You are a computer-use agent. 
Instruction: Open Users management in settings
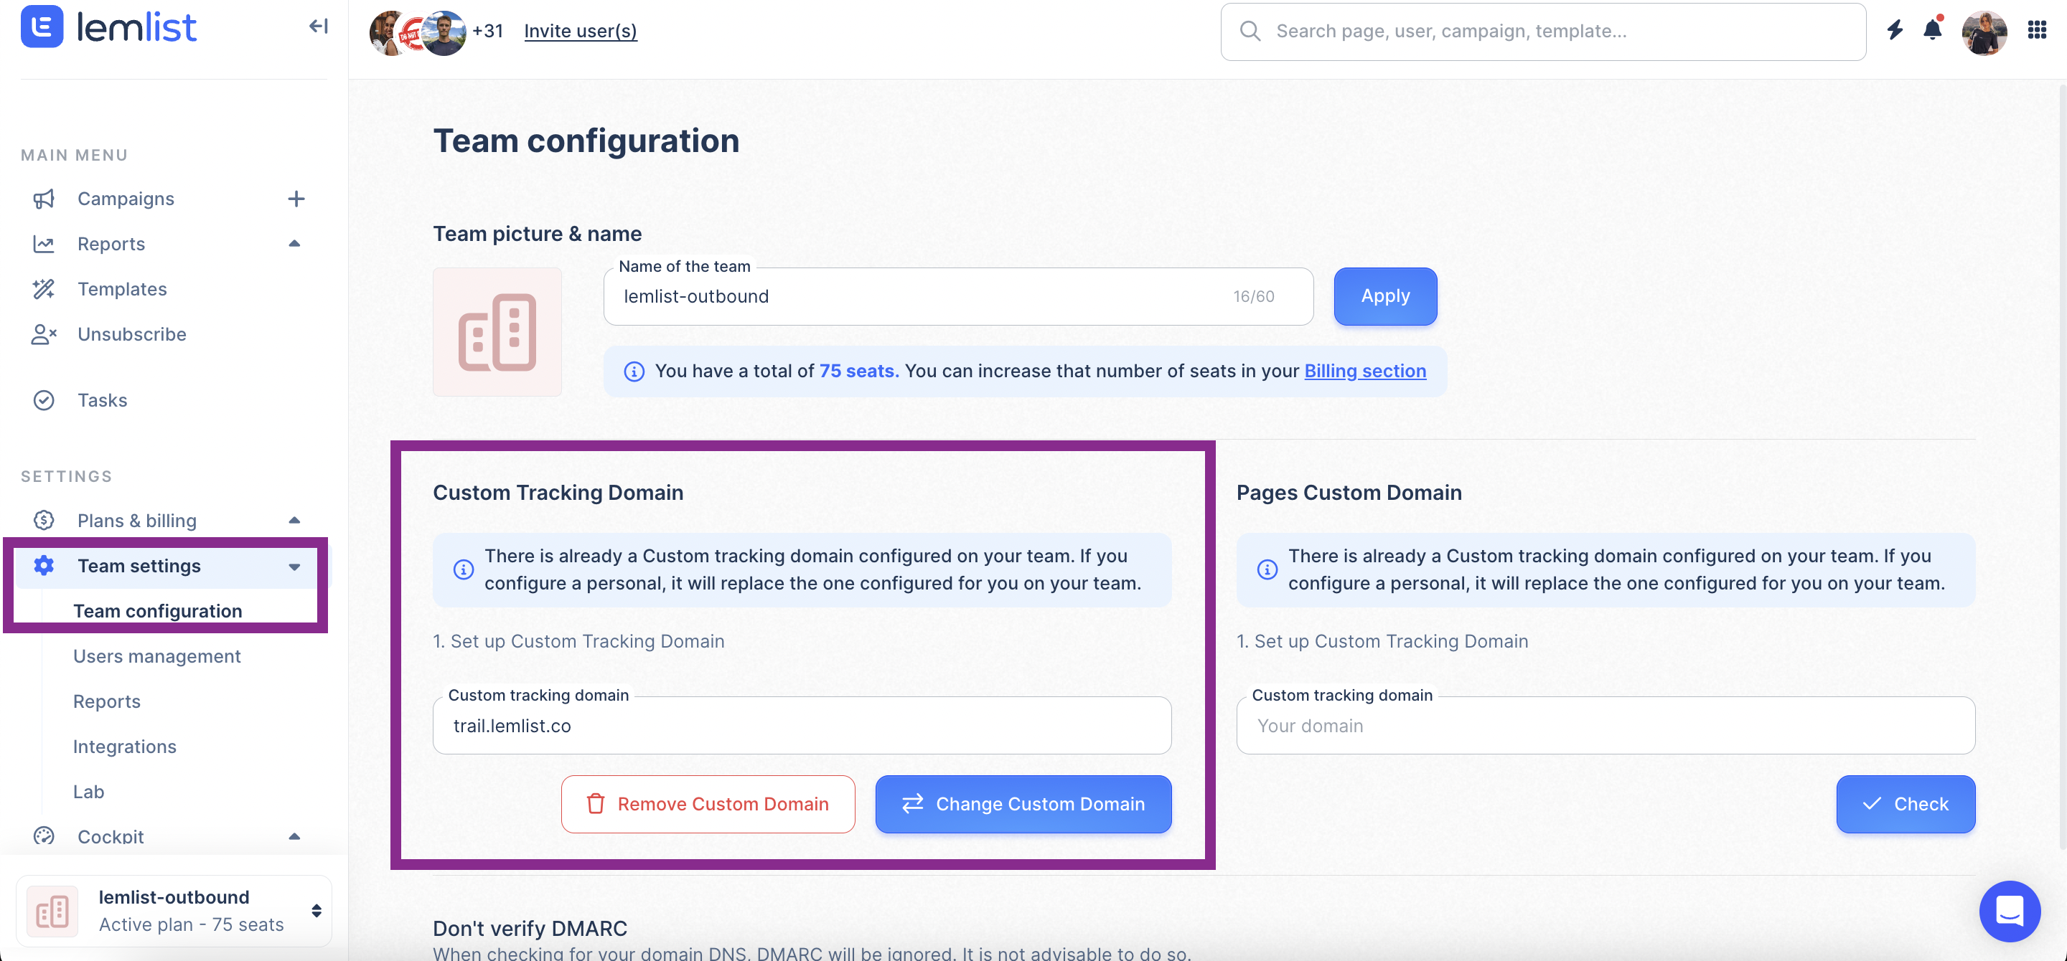tap(156, 656)
